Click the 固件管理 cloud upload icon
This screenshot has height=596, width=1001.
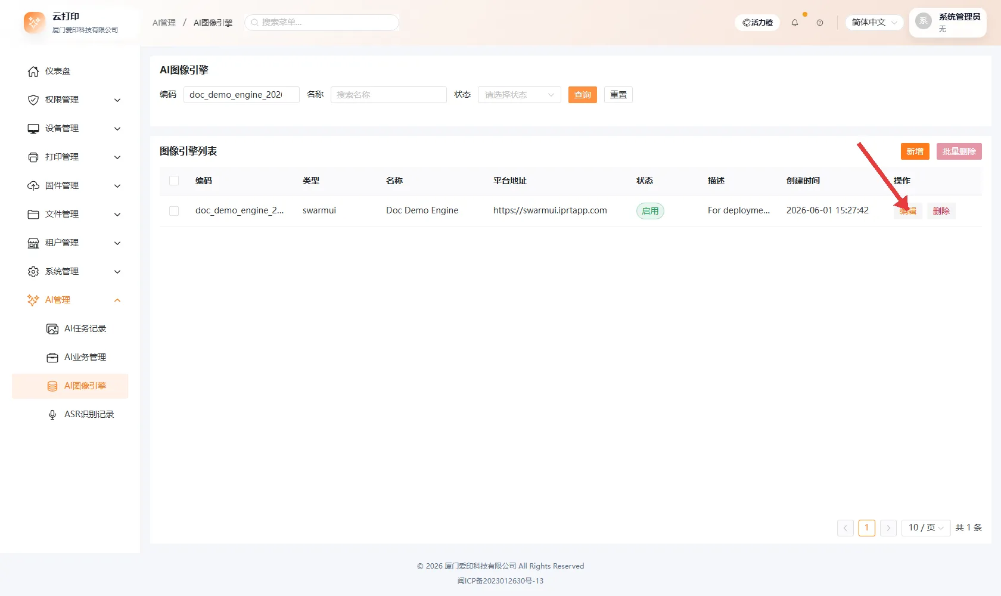pyautogui.click(x=33, y=186)
